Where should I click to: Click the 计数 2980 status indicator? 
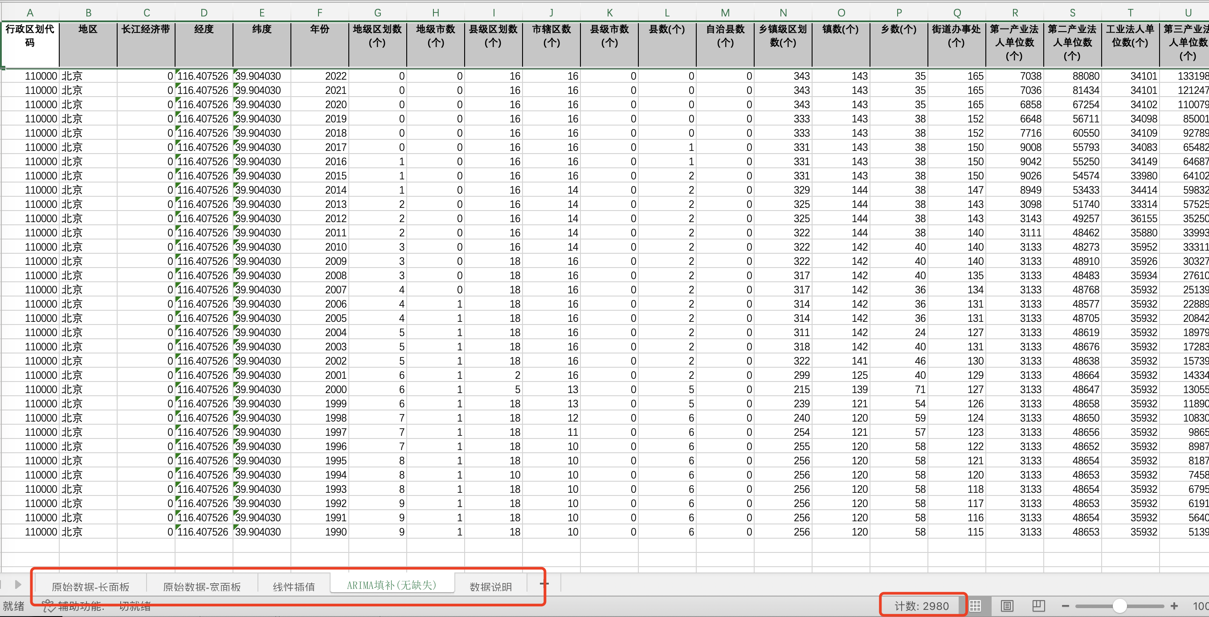pyautogui.click(x=921, y=606)
